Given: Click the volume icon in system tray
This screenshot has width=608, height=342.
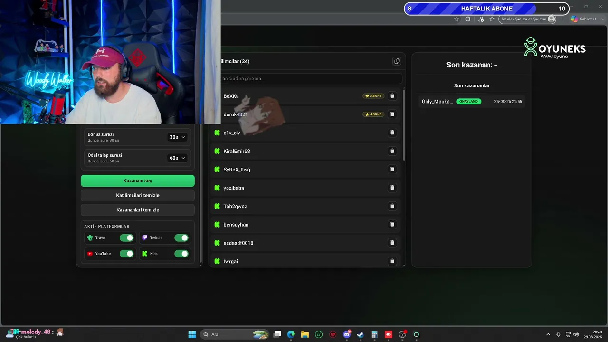Looking at the screenshot, I should tap(576, 334).
